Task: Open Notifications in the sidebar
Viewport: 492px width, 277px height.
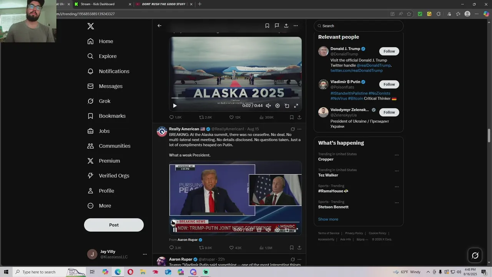Action: (108, 71)
